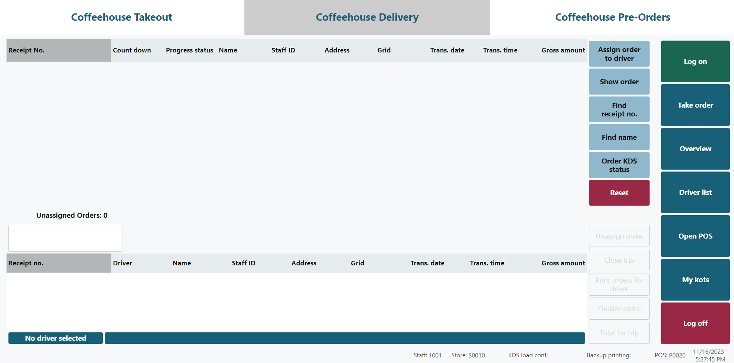Click the No driver selected bar
This screenshot has height=363, width=734.
coord(56,338)
